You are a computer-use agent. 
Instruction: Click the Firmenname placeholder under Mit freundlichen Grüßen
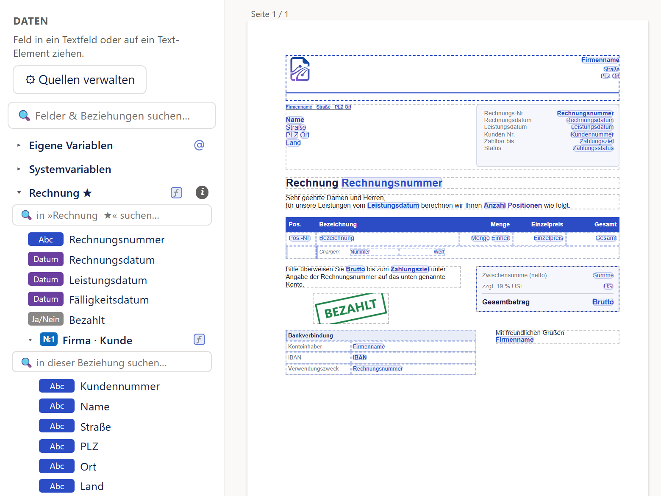click(514, 340)
